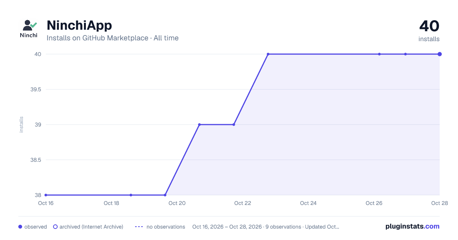Click the x-axis label 'Oct 24'
Screen dimensions: 458x240
pyautogui.click(x=308, y=203)
